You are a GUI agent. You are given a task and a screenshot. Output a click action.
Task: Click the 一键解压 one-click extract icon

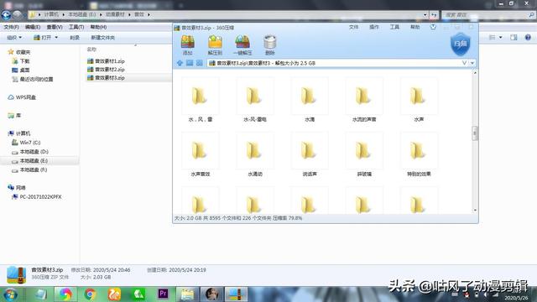(x=242, y=44)
